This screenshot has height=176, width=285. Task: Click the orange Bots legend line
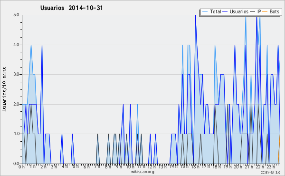265,12
